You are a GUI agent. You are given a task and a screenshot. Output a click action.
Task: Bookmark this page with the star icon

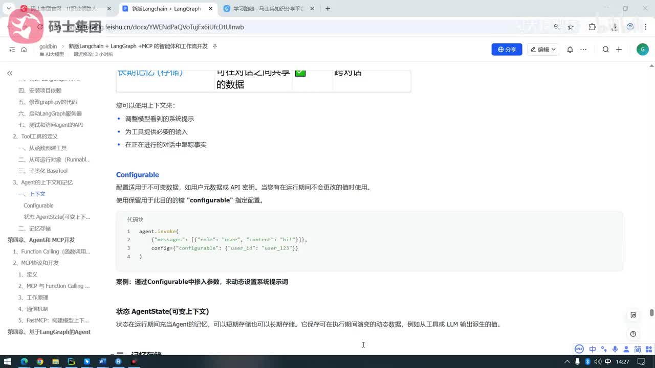pyautogui.click(x=571, y=27)
